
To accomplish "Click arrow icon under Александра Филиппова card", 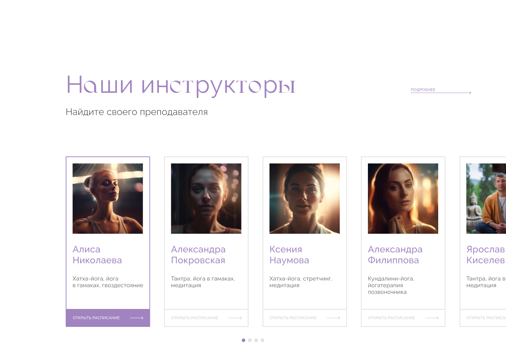I will coord(432,318).
